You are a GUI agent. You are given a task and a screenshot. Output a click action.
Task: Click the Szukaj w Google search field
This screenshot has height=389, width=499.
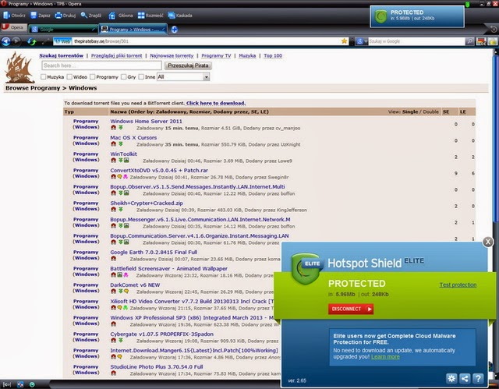click(x=416, y=41)
